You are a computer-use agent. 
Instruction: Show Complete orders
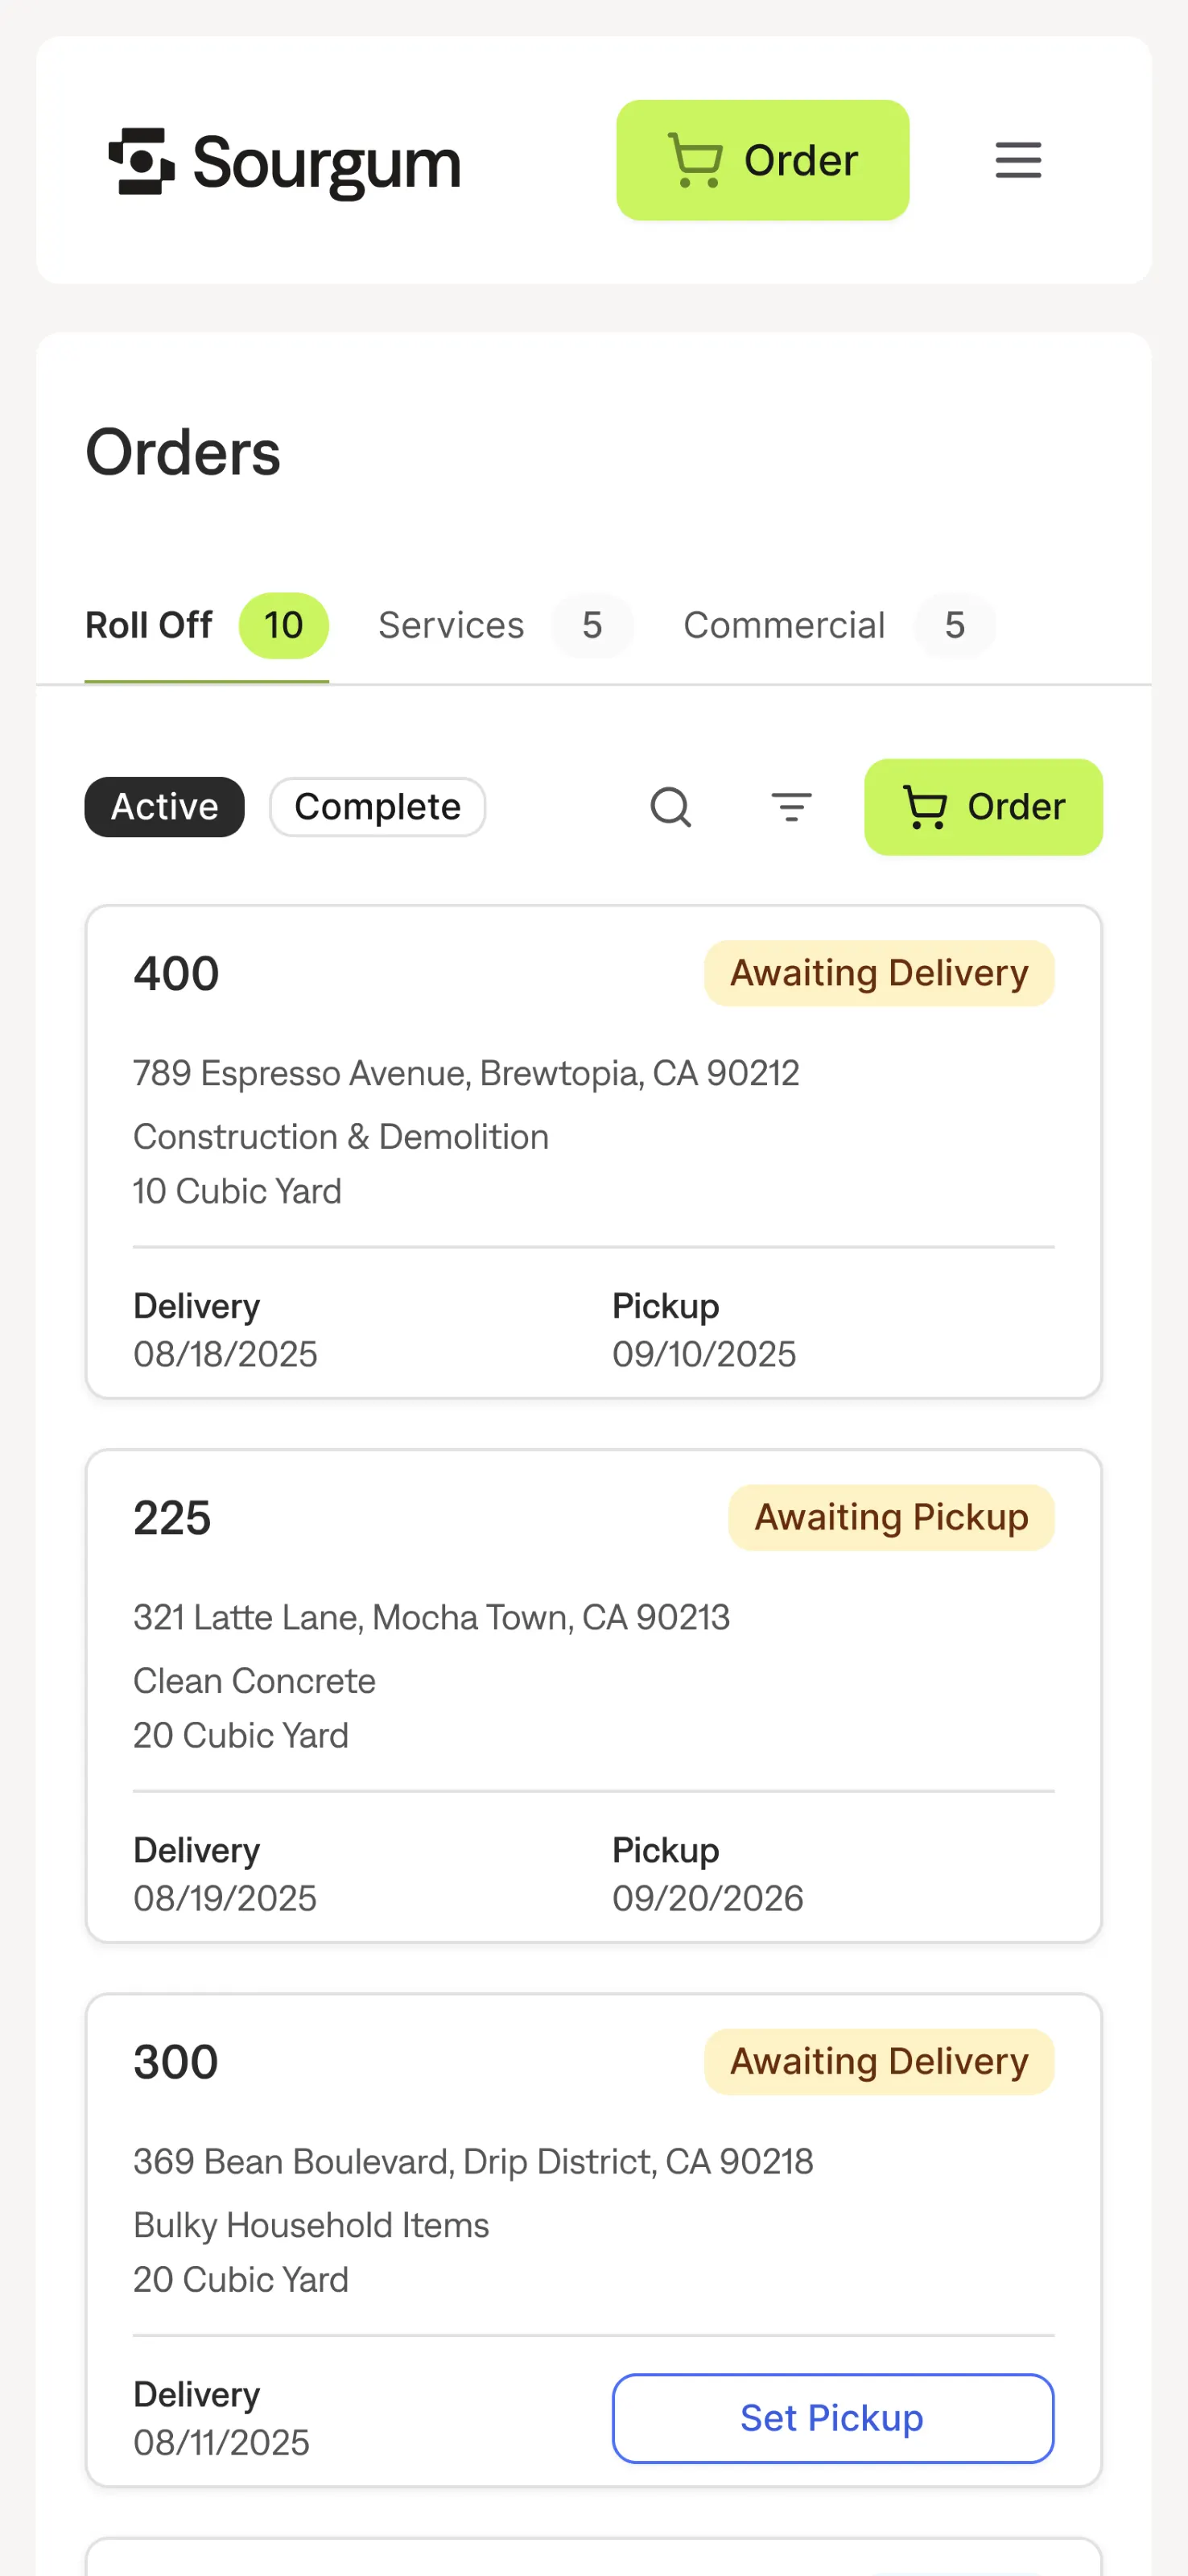click(x=377, y=807)
